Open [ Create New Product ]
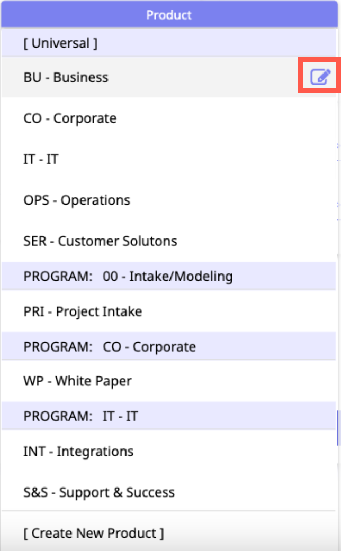This screenshot has width=341, height=551. 94,533
